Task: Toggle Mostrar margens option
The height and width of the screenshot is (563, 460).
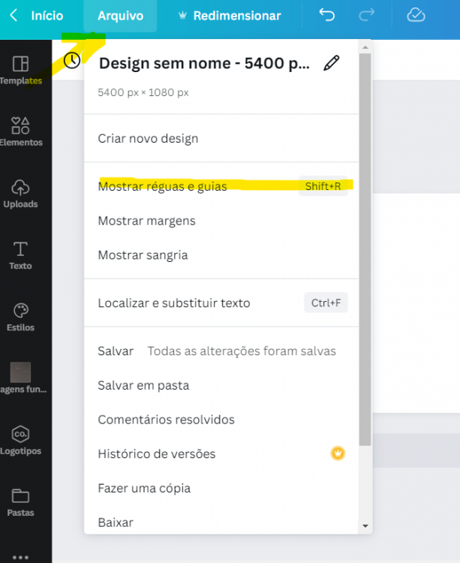Action: click(x=146, y=221)
